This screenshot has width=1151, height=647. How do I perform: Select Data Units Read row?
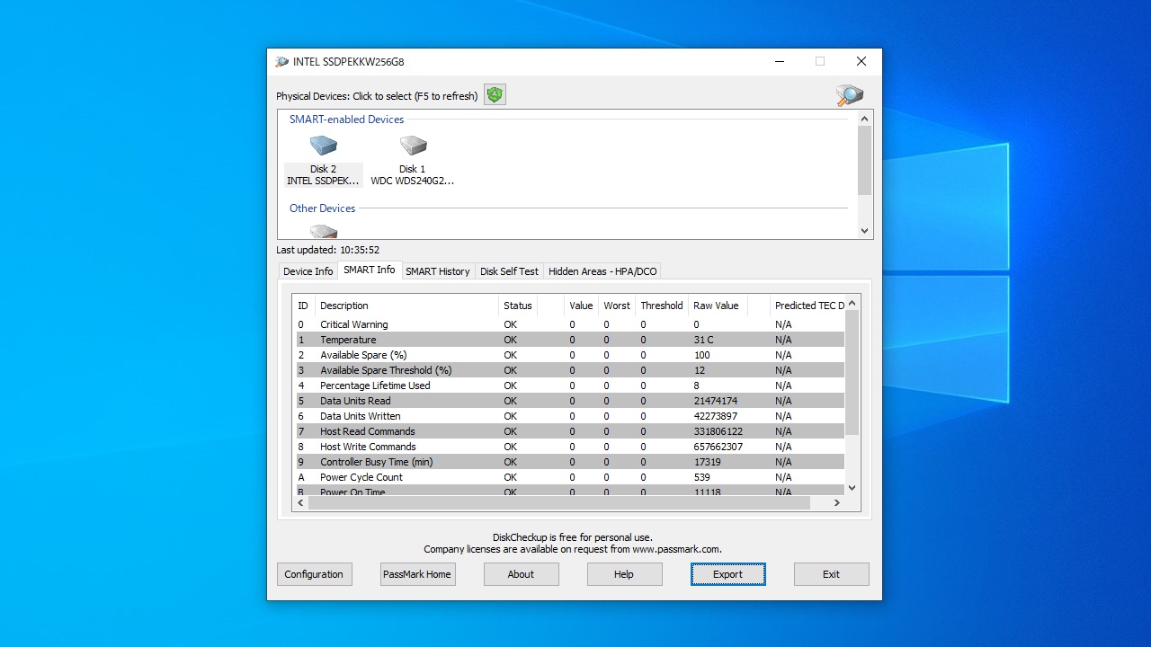570,401
